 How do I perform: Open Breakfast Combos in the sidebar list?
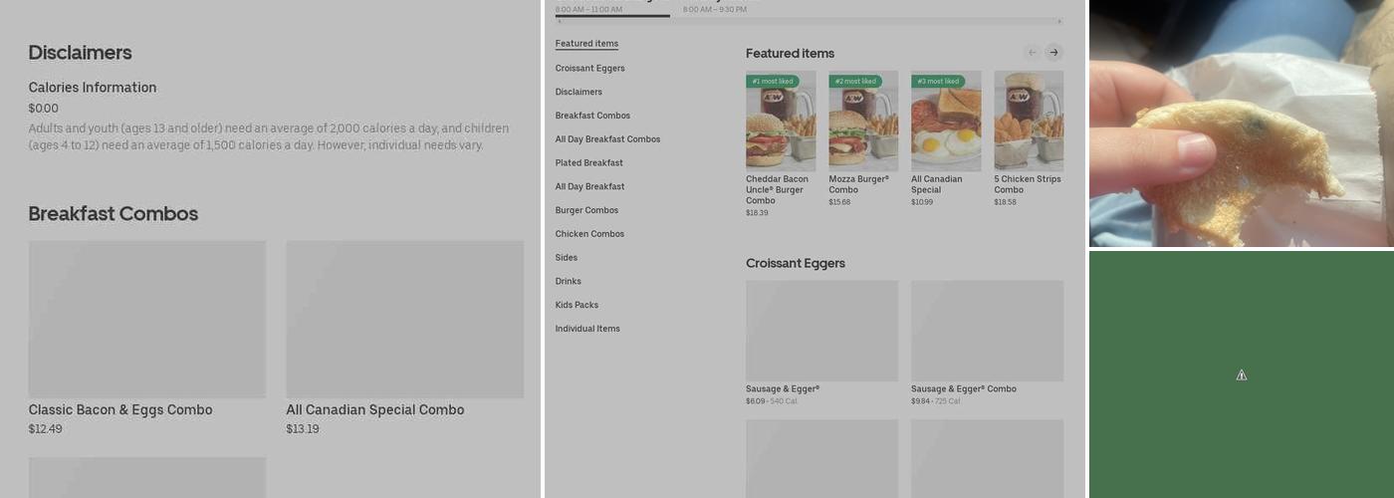click(x=592, y=116)
